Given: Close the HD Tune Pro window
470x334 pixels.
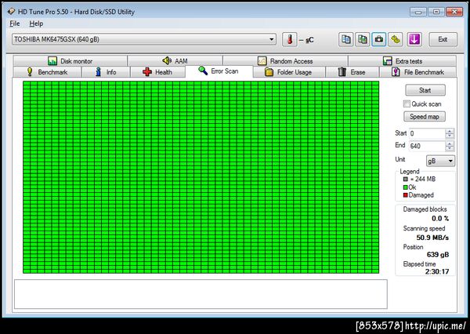Looking at the screenshot, I should coord(454,12).
